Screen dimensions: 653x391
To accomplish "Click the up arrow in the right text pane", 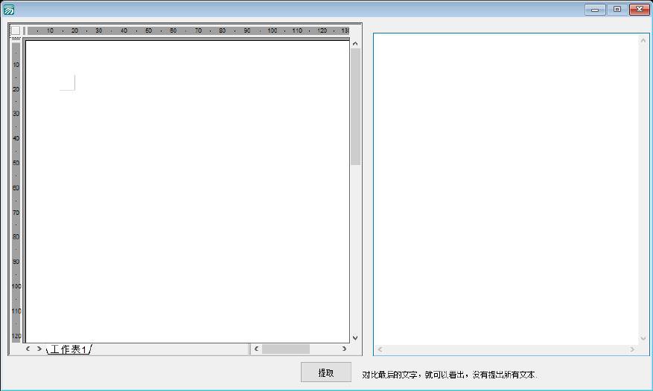I will (643, 40).
